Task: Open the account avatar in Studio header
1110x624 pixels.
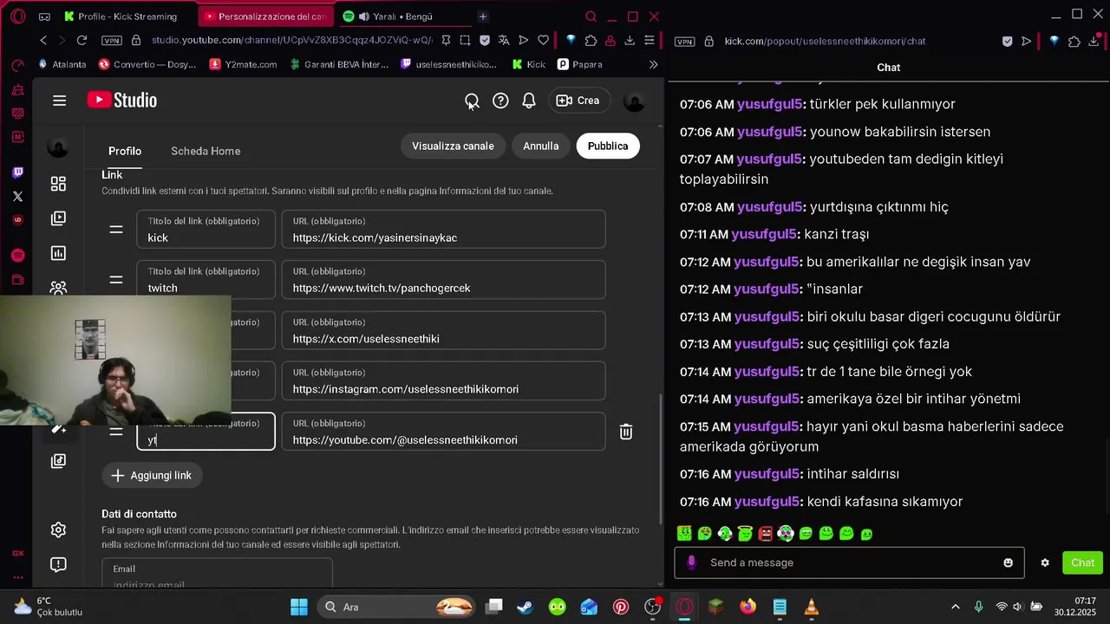Action: point(635,101)
